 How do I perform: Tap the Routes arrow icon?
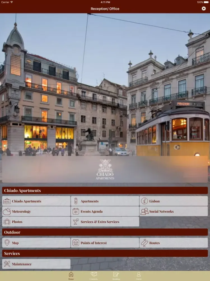[144, 243]
